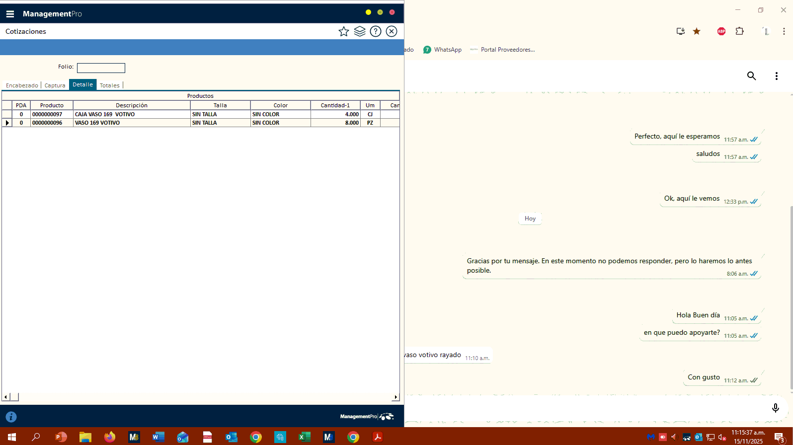793x445 pixels.
Task: Click inside the Folio input field
Action: coord(101,68)
